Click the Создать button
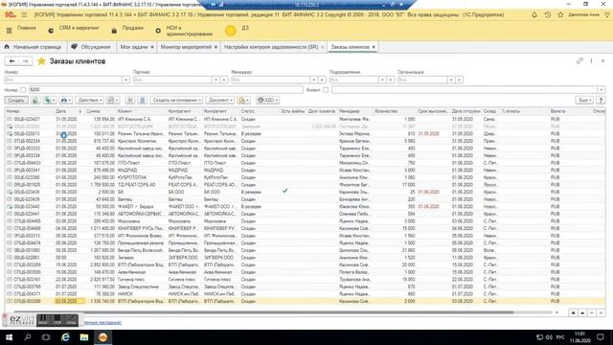Viewport: 613px width, 345px height. pyautogui.click(x=16, y=100)
